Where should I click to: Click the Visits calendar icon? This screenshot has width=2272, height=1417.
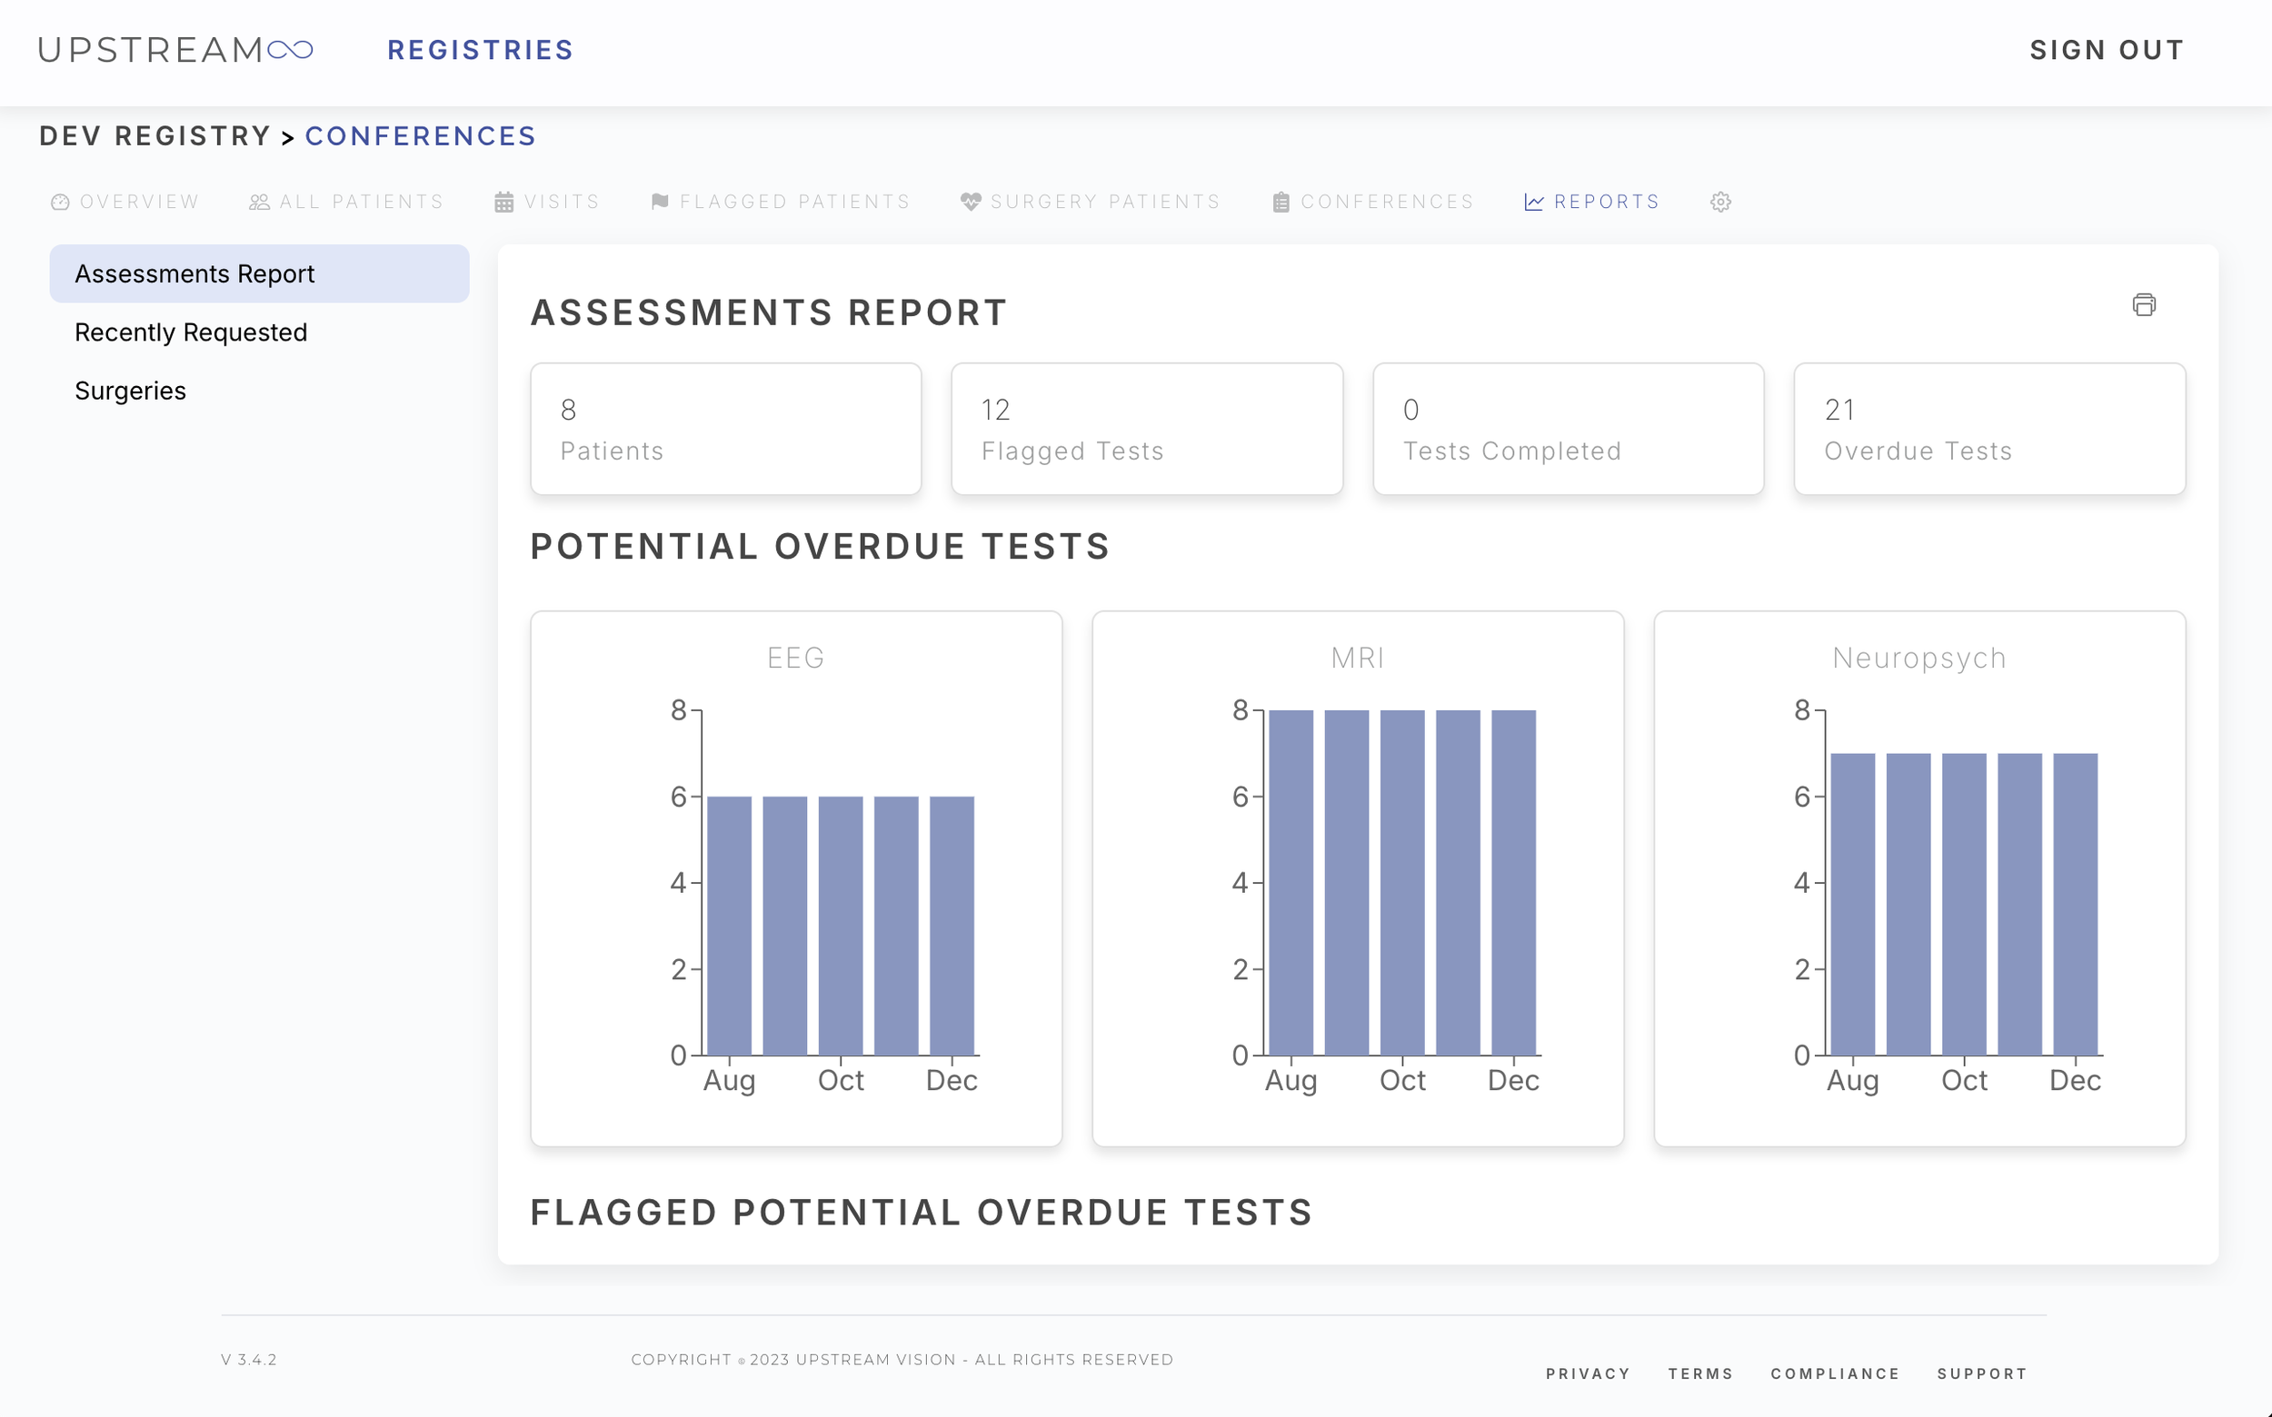click(503, 202)
